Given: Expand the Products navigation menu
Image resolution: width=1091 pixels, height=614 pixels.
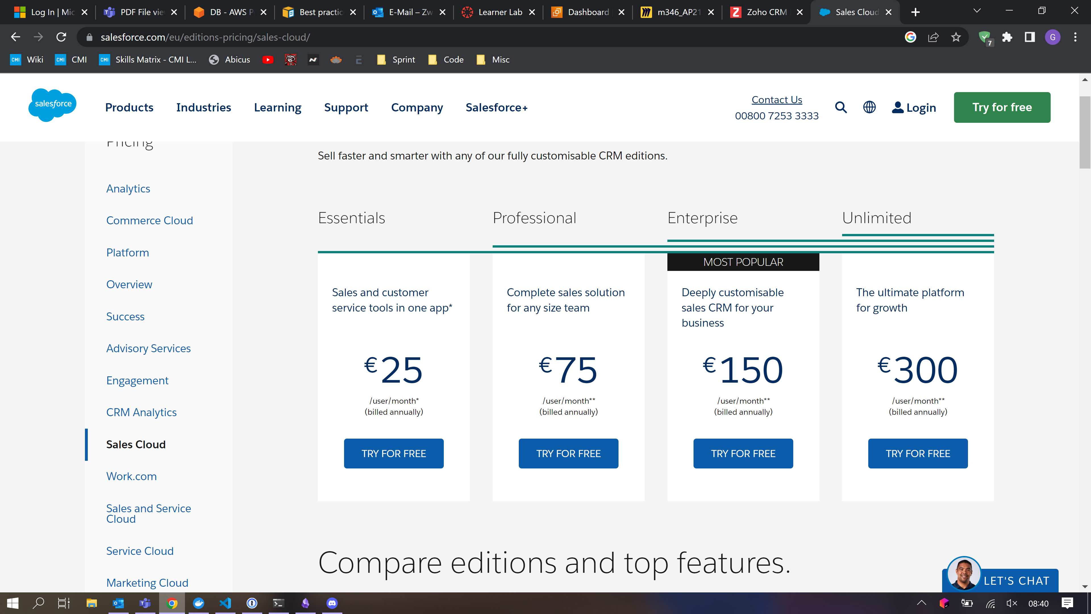Looking at the screenshot, I should 129,107.
